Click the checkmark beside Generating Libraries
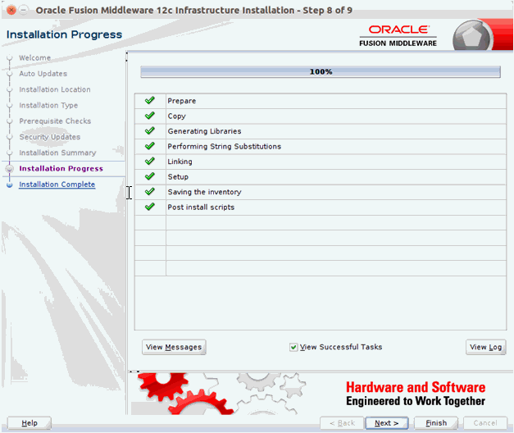This screenshot has width=514, height=433. 150,130
